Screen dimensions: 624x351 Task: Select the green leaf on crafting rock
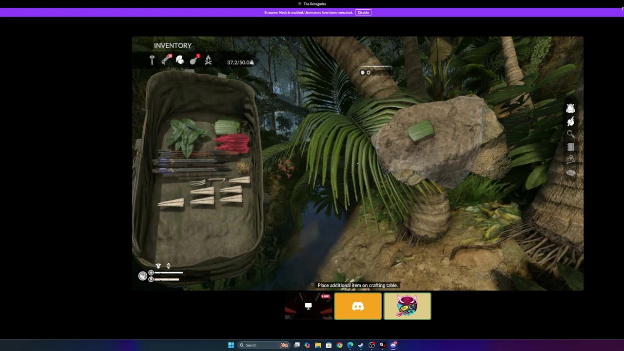click(420, 131)
